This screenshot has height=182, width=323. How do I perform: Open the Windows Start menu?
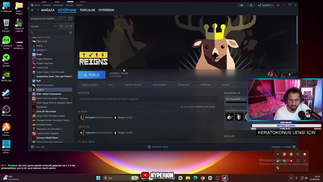(x=98, y=178)
